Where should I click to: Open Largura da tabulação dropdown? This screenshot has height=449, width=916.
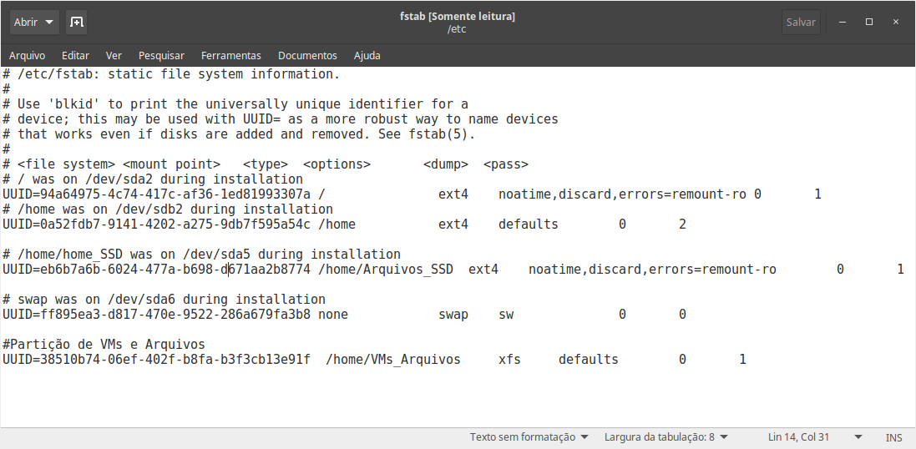point(666,436)
